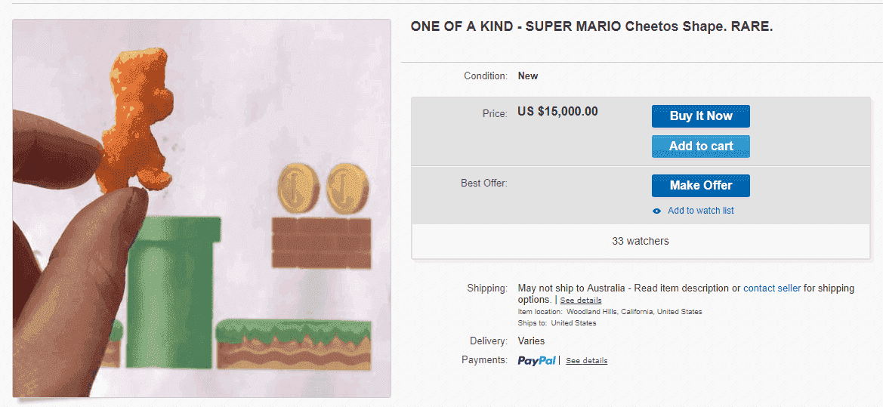This screenshot has width=883, height=407.
Task: Add the Cheetos item to cart
Action: [700, 146]
